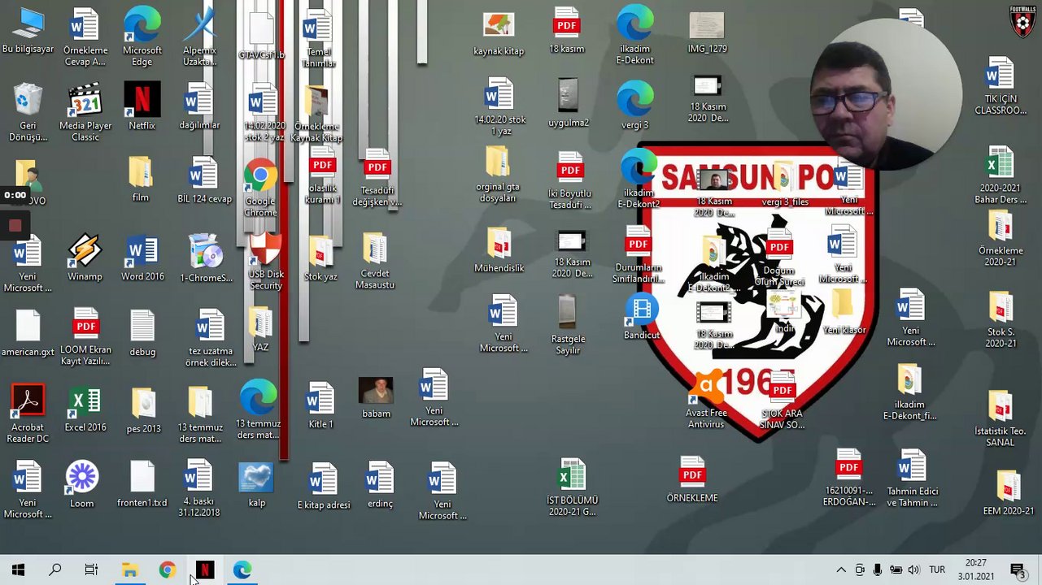
Task: Open USB Disk Security shortcut
Action: coord(265,262)
